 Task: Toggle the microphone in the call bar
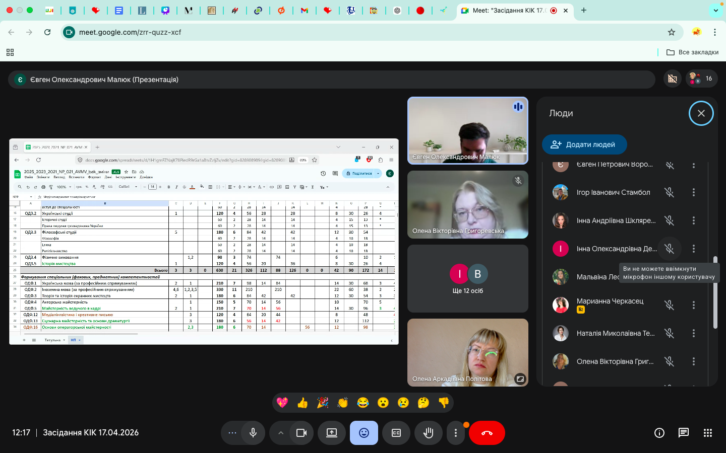tap(253, 433)
